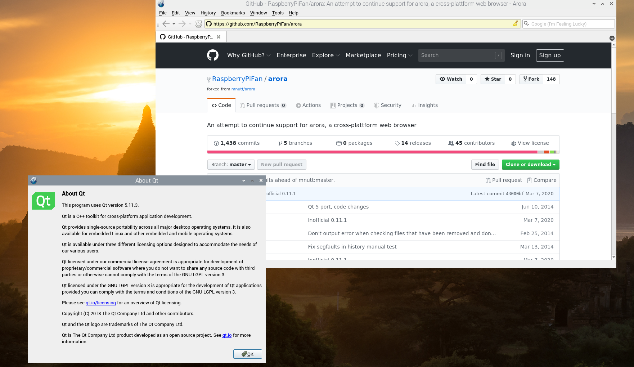
Task: Click the Compare icon link
Action: tap(542, 180)
